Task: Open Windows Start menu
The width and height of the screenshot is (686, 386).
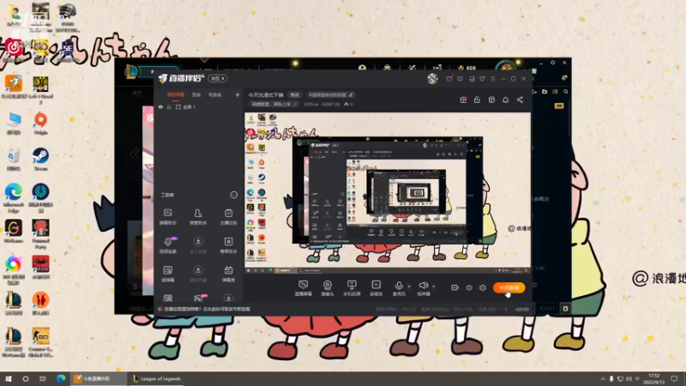Action: point(9,378)
